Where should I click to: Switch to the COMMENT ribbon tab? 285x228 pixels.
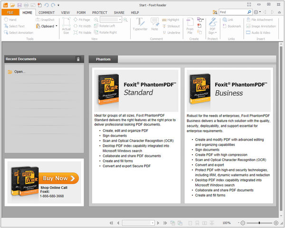47,12
